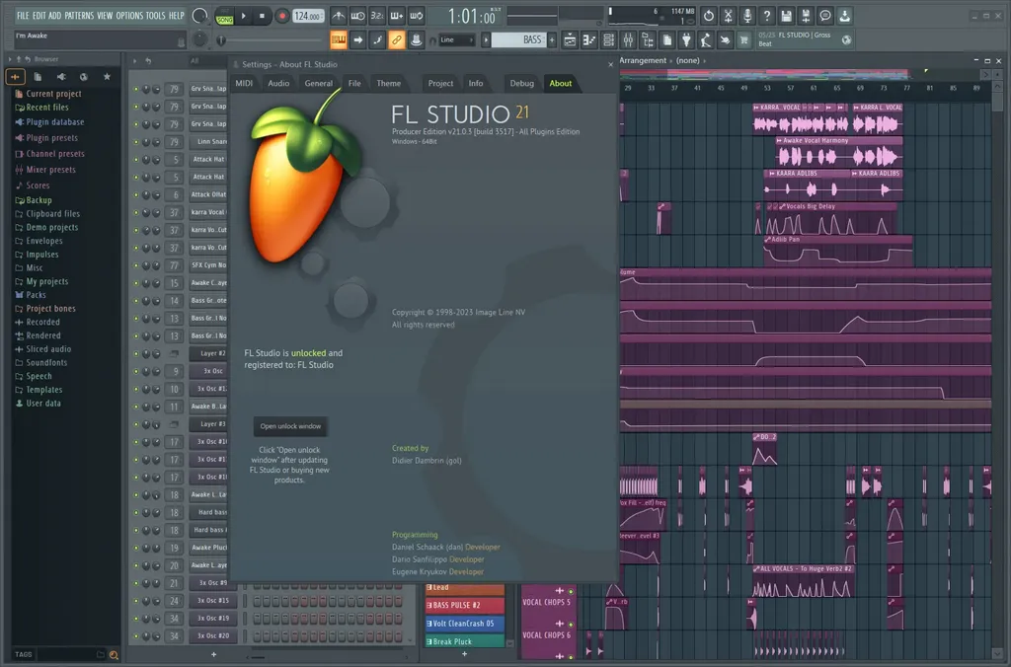This screenshot has width=1011, height=667.
Task: Mute the Layer #2 channel LED
Action: click(136, 354)
